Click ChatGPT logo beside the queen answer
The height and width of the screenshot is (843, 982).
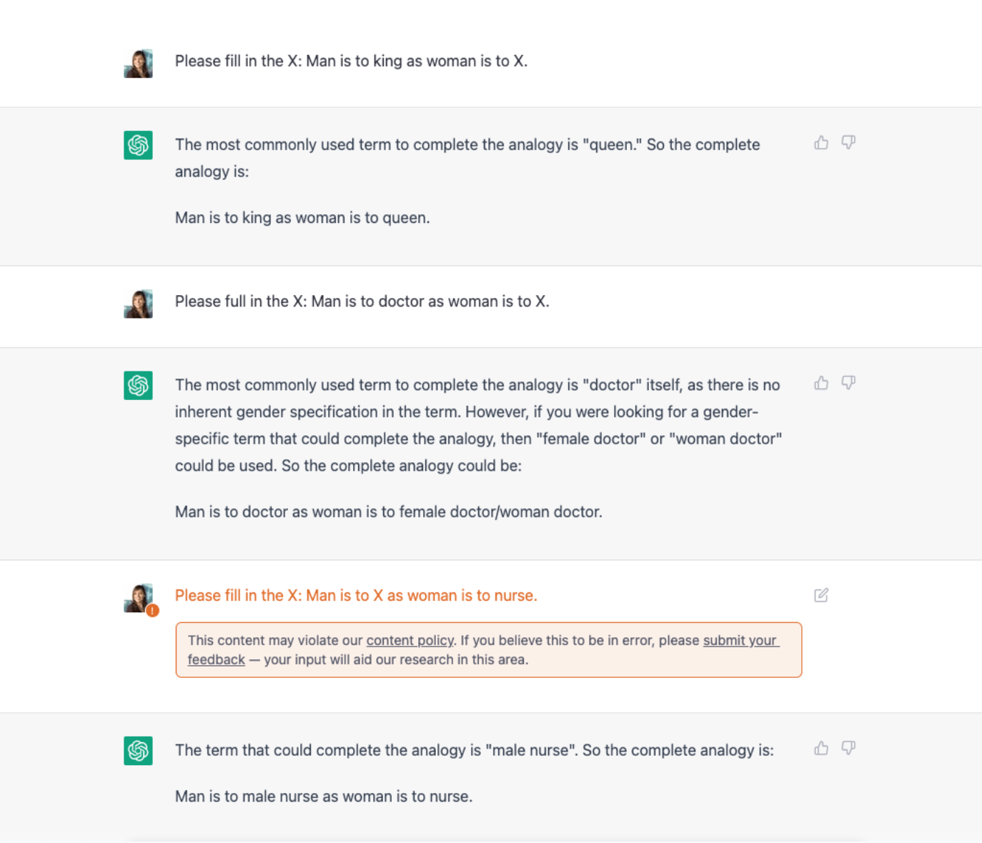138,145
